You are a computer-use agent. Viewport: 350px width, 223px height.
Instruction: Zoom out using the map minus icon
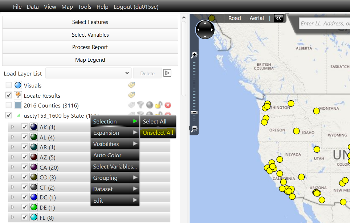coord(194,129)
